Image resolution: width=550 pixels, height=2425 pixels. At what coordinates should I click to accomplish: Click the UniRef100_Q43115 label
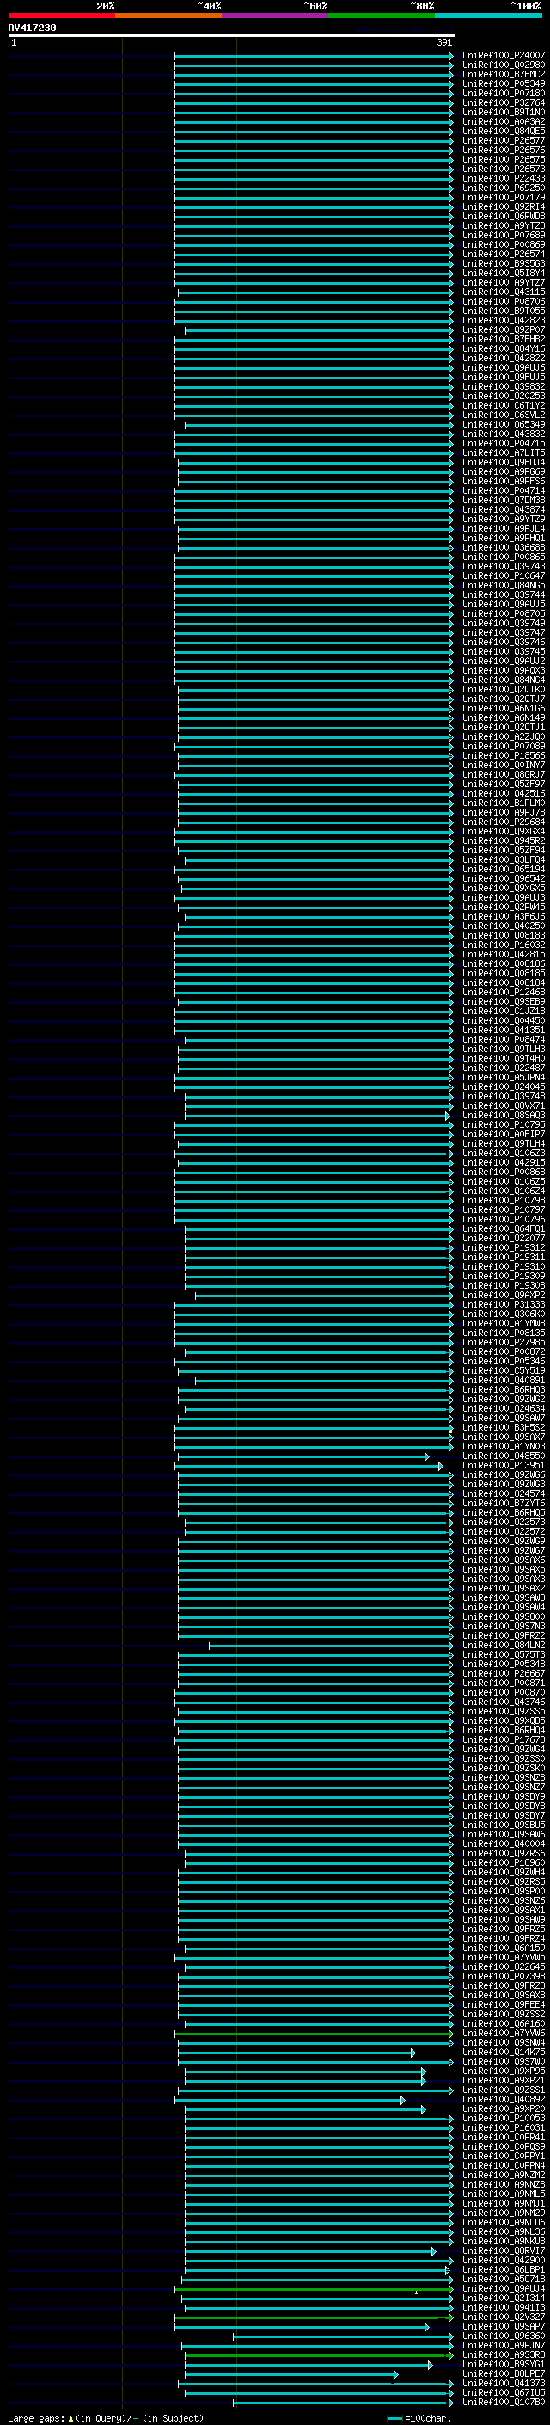(504, 292)
